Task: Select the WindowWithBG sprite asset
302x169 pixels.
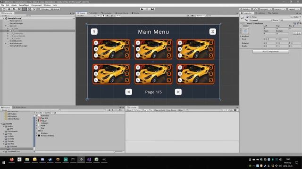Action: [46, 136]
